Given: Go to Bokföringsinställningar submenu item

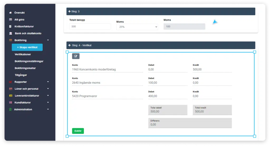Looking at the screenshot, I should pos(29,61).
